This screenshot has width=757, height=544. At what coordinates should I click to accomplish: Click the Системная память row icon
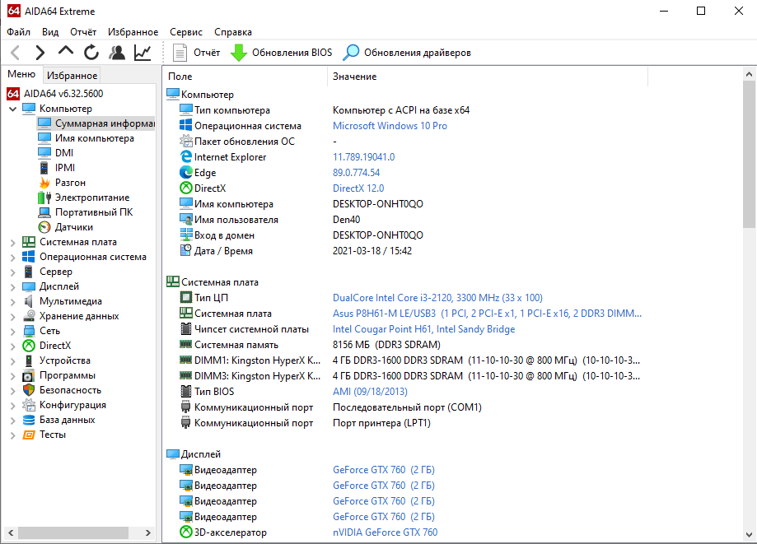186,344
